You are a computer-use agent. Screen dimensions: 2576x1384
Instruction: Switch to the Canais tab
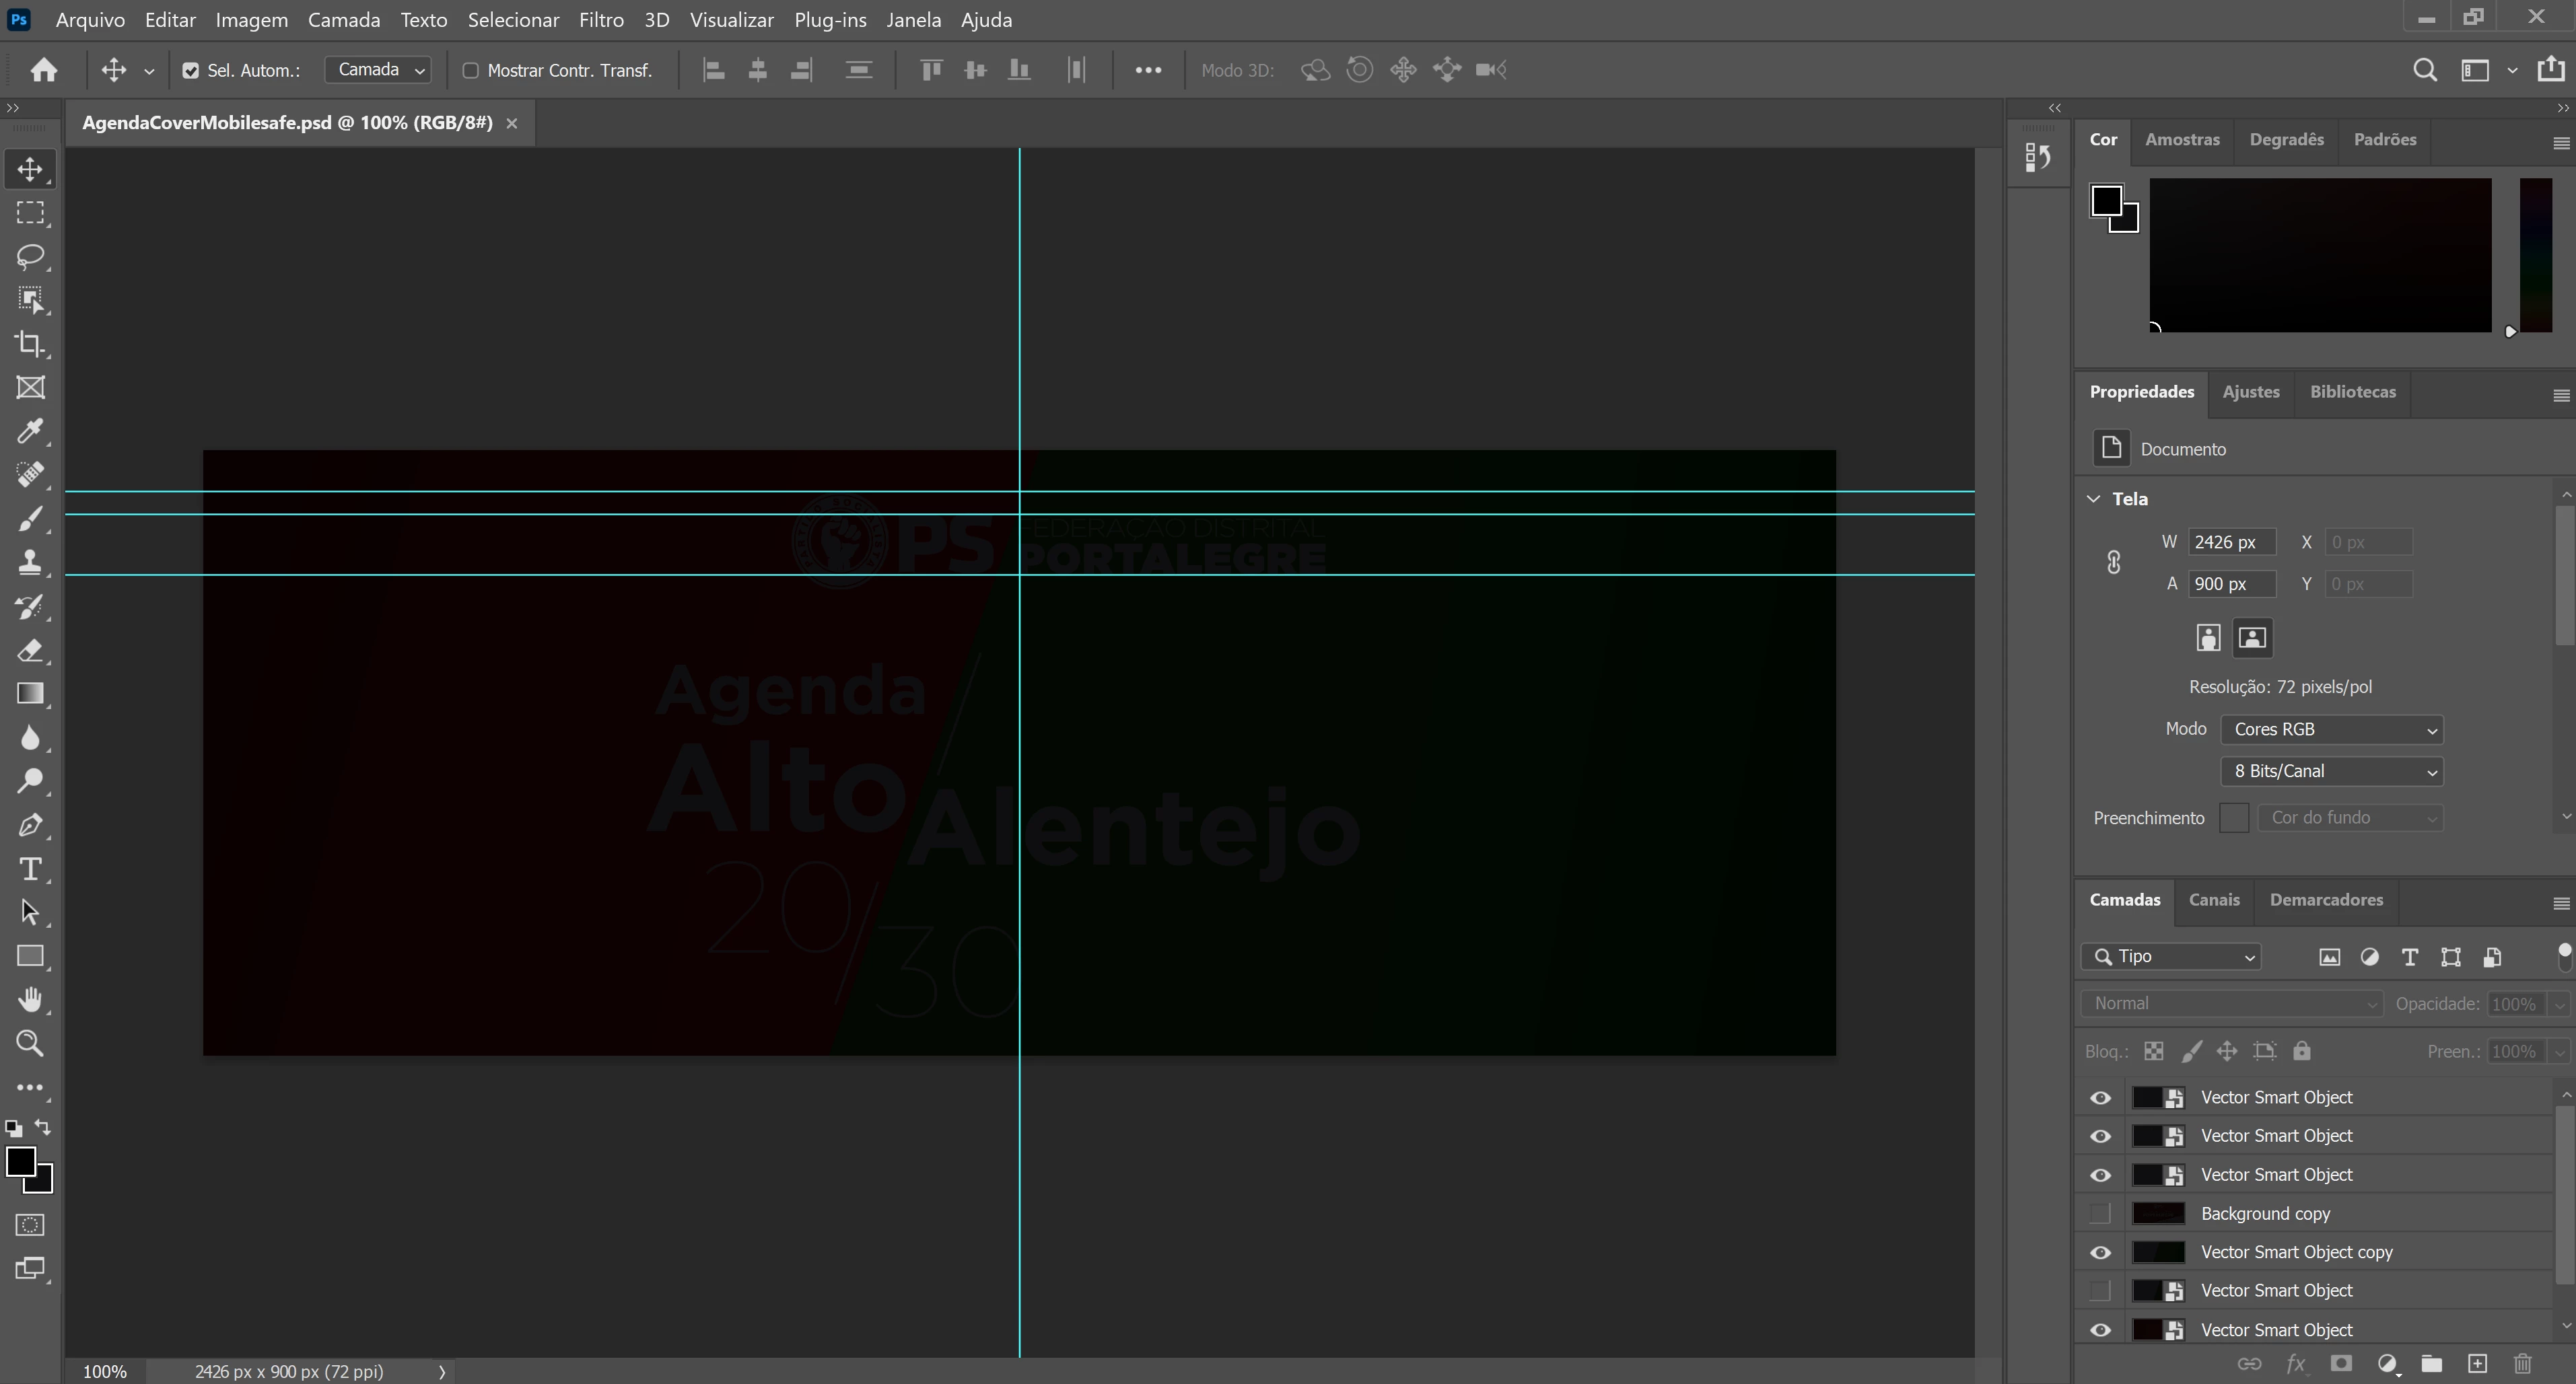click(2213, 900)
